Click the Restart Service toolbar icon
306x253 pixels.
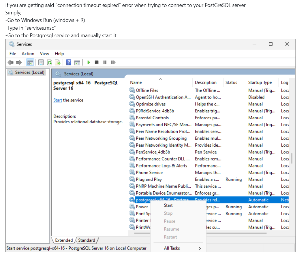[x=113, y=62]
